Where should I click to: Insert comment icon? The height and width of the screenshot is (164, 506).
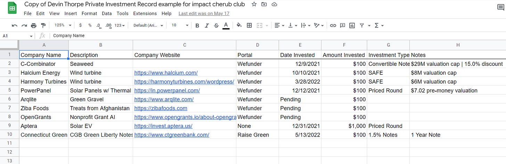tap(343, 25)
